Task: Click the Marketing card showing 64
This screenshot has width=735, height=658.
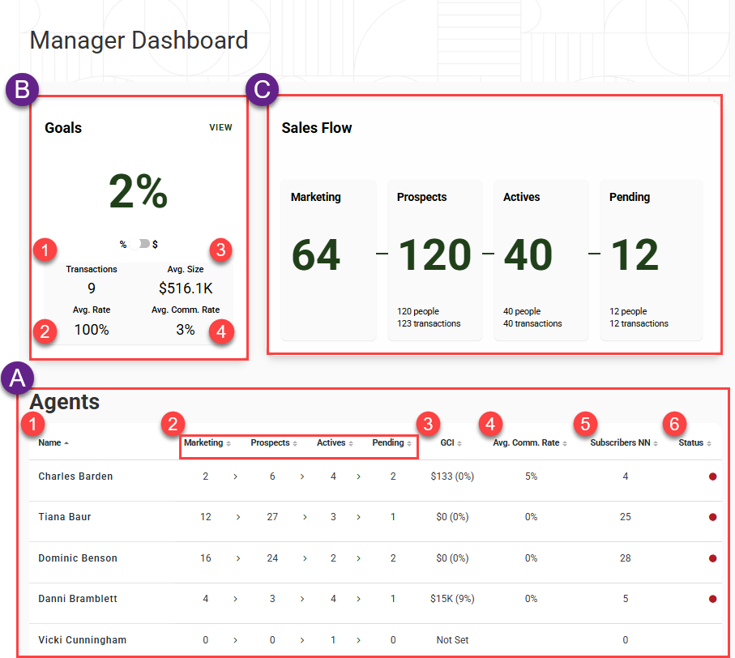Action: coord(328,259)
